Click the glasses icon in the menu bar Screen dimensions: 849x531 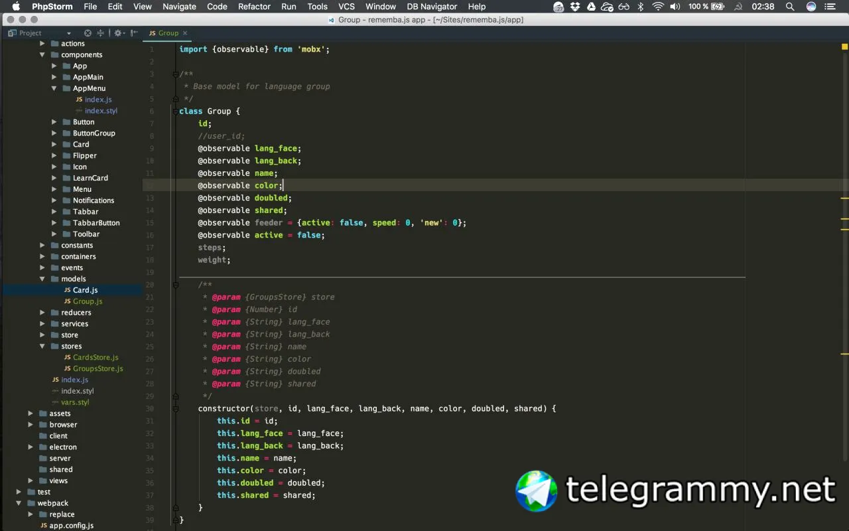[x=623, y=7]
